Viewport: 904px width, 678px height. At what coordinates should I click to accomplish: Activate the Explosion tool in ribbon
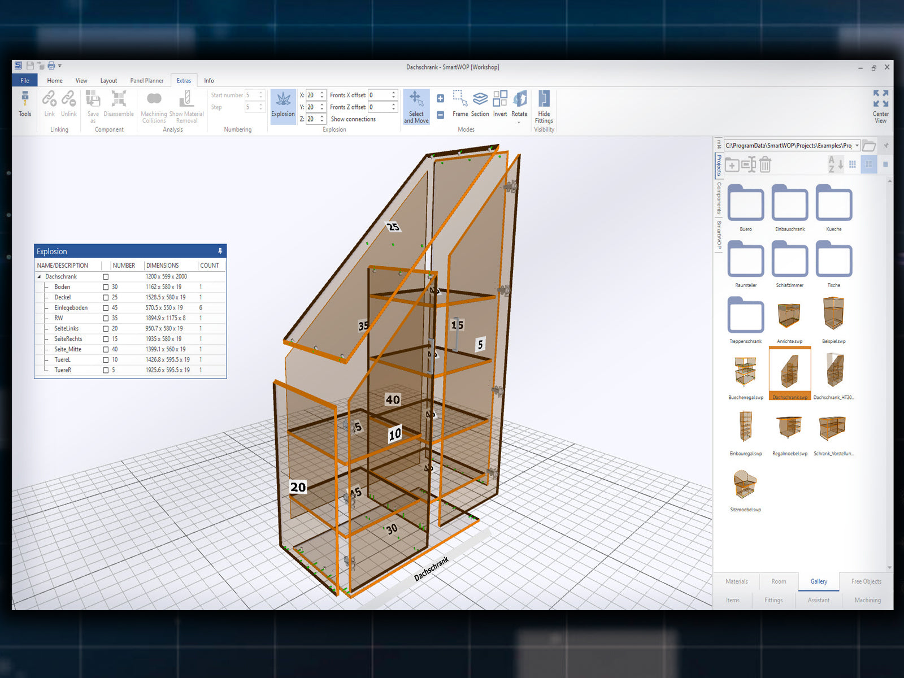coord(283,105)
